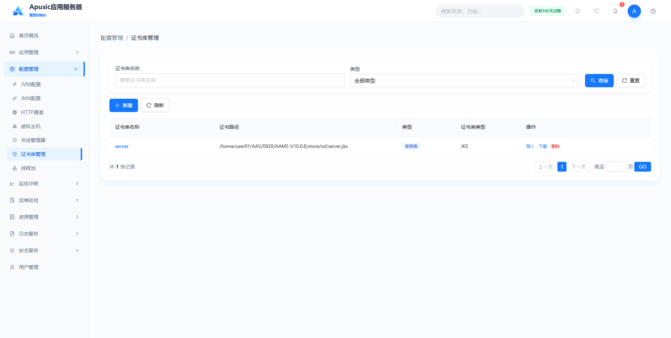Click the Apusic logo icon

18,11
